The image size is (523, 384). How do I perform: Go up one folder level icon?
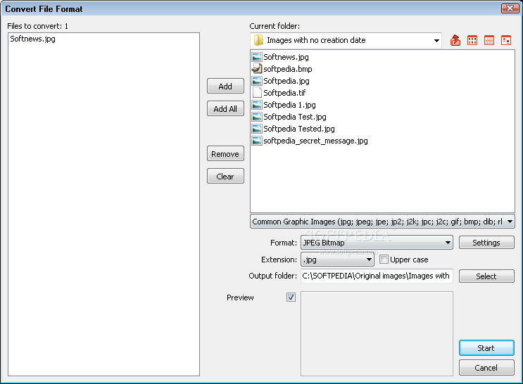coord(455,40)
